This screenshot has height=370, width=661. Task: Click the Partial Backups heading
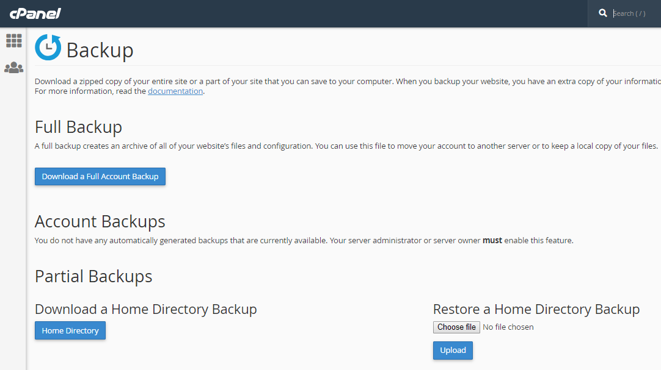[93, 276]
